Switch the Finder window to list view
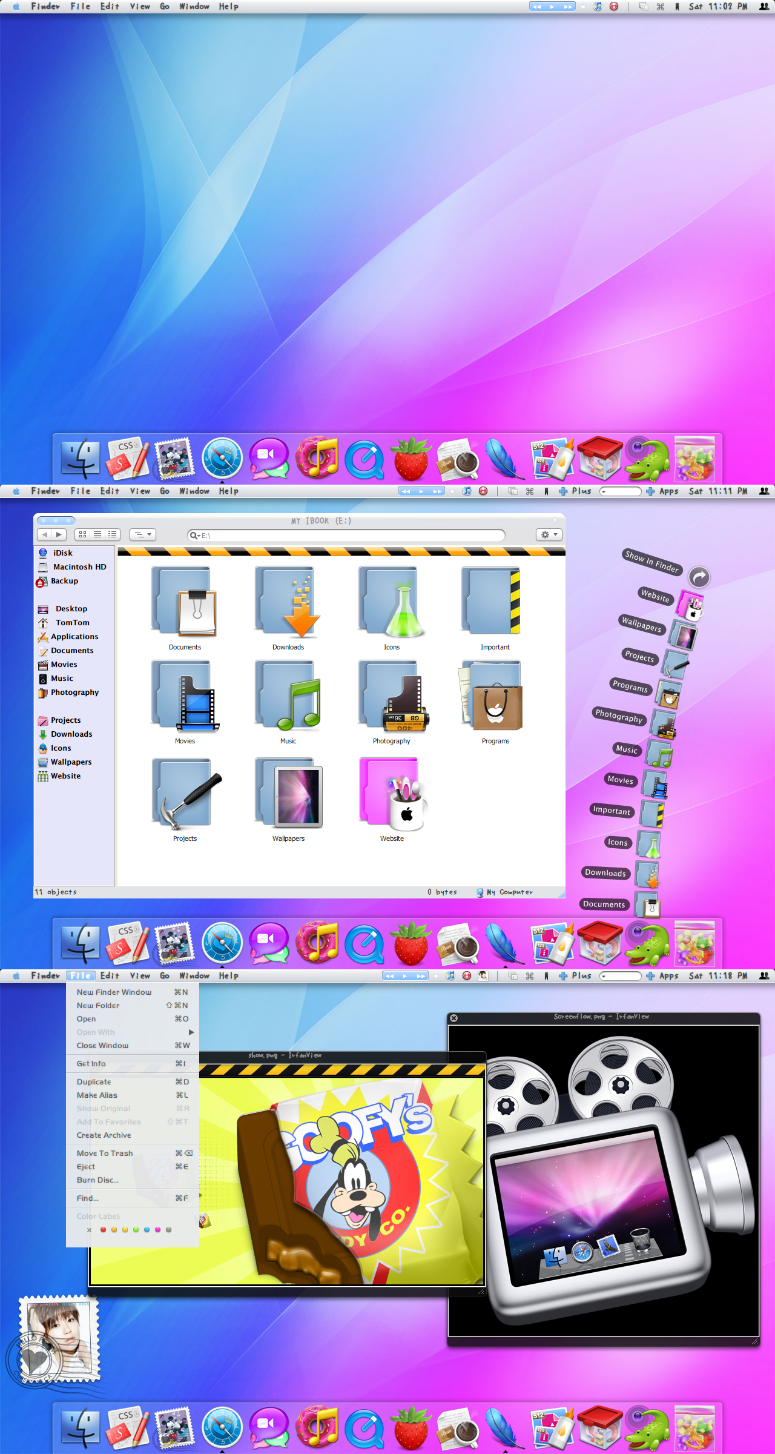The height and width of the screenshot is (1454, 775). 97,534
